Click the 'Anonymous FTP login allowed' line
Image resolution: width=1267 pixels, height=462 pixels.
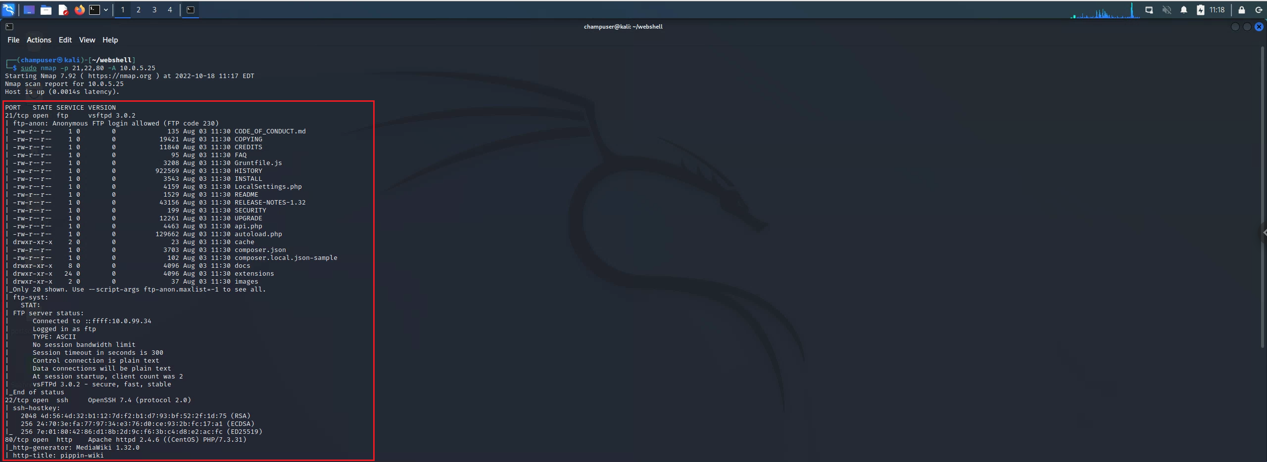(x=116, y=124)
